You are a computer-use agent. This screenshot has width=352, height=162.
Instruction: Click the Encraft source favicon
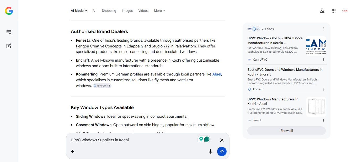point(249,89)
